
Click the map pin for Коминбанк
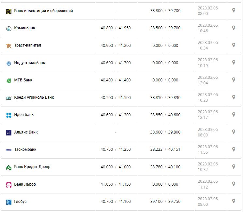pos(234,28)
